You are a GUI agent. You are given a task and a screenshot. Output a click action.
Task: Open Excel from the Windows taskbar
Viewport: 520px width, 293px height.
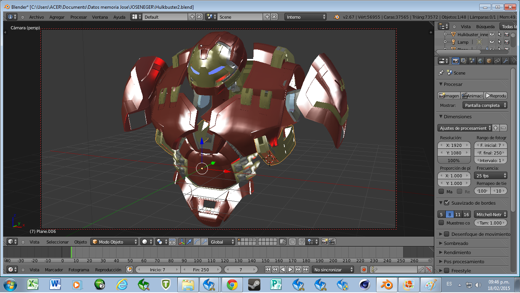click(33, 284)
